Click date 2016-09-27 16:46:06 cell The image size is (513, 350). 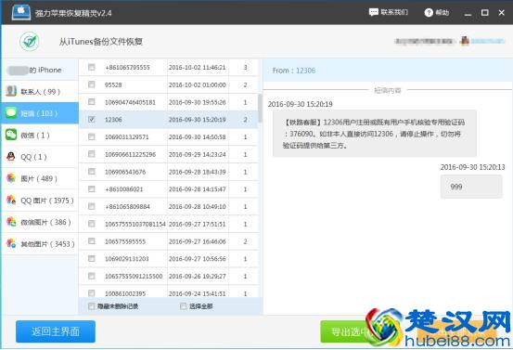[198, 241]
